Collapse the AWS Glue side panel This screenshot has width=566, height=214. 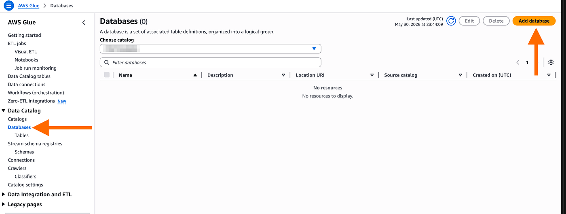tap(84, 23)
